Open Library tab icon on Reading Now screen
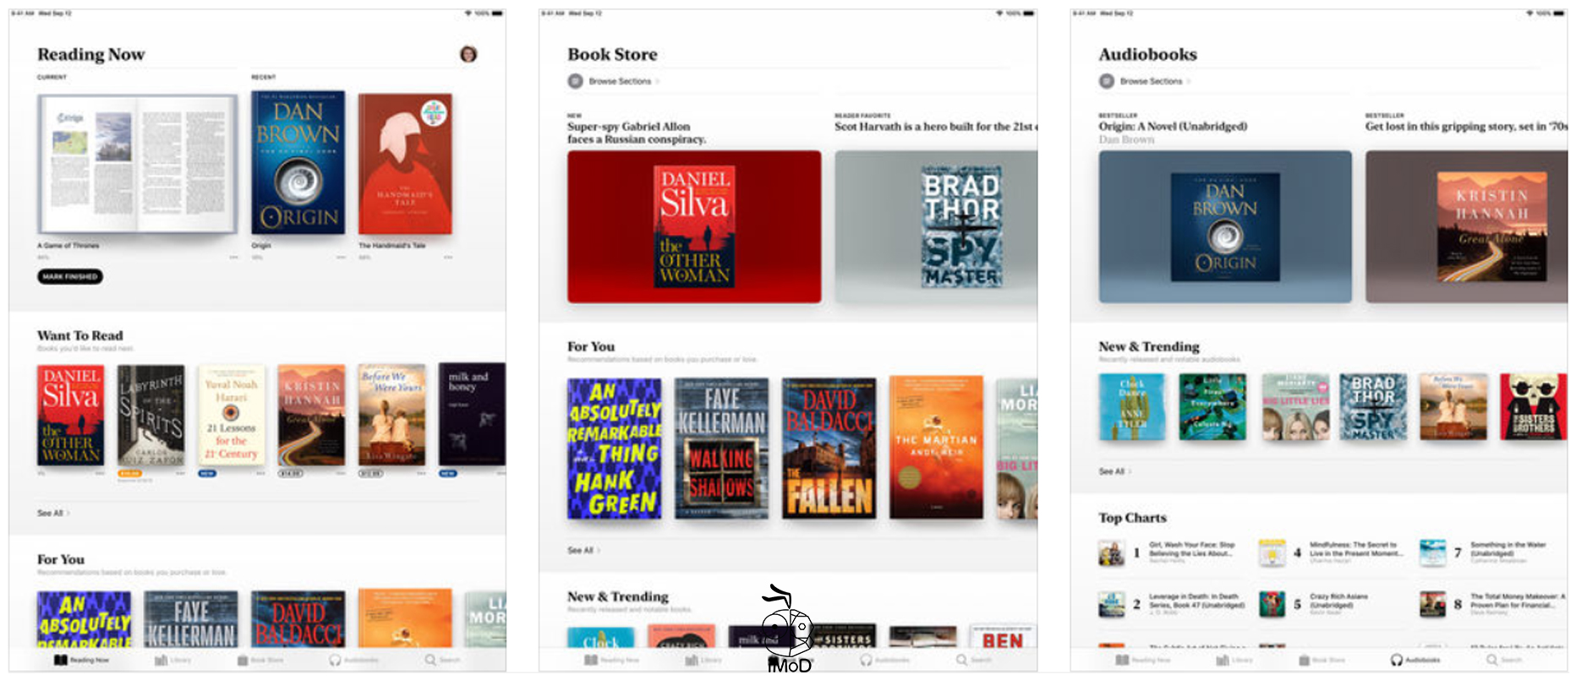This screenshot has height=680, width=1576. 161,660
